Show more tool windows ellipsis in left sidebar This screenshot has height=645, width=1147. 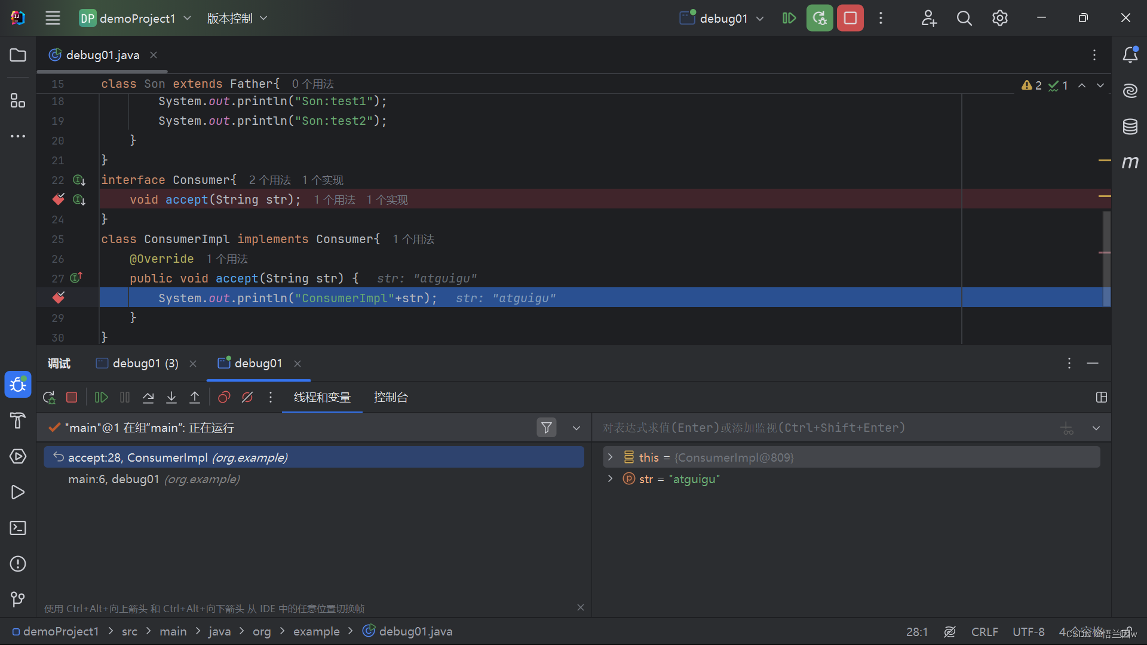[18, 136]
